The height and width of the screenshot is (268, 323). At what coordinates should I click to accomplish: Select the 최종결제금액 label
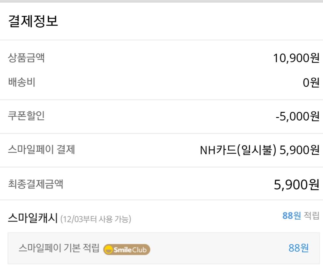click(35, 184)
